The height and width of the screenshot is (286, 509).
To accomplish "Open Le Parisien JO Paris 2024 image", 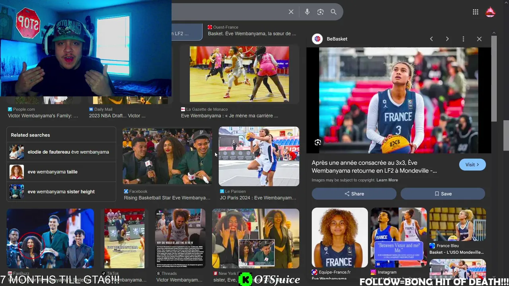I will click(x=259, y=156).
